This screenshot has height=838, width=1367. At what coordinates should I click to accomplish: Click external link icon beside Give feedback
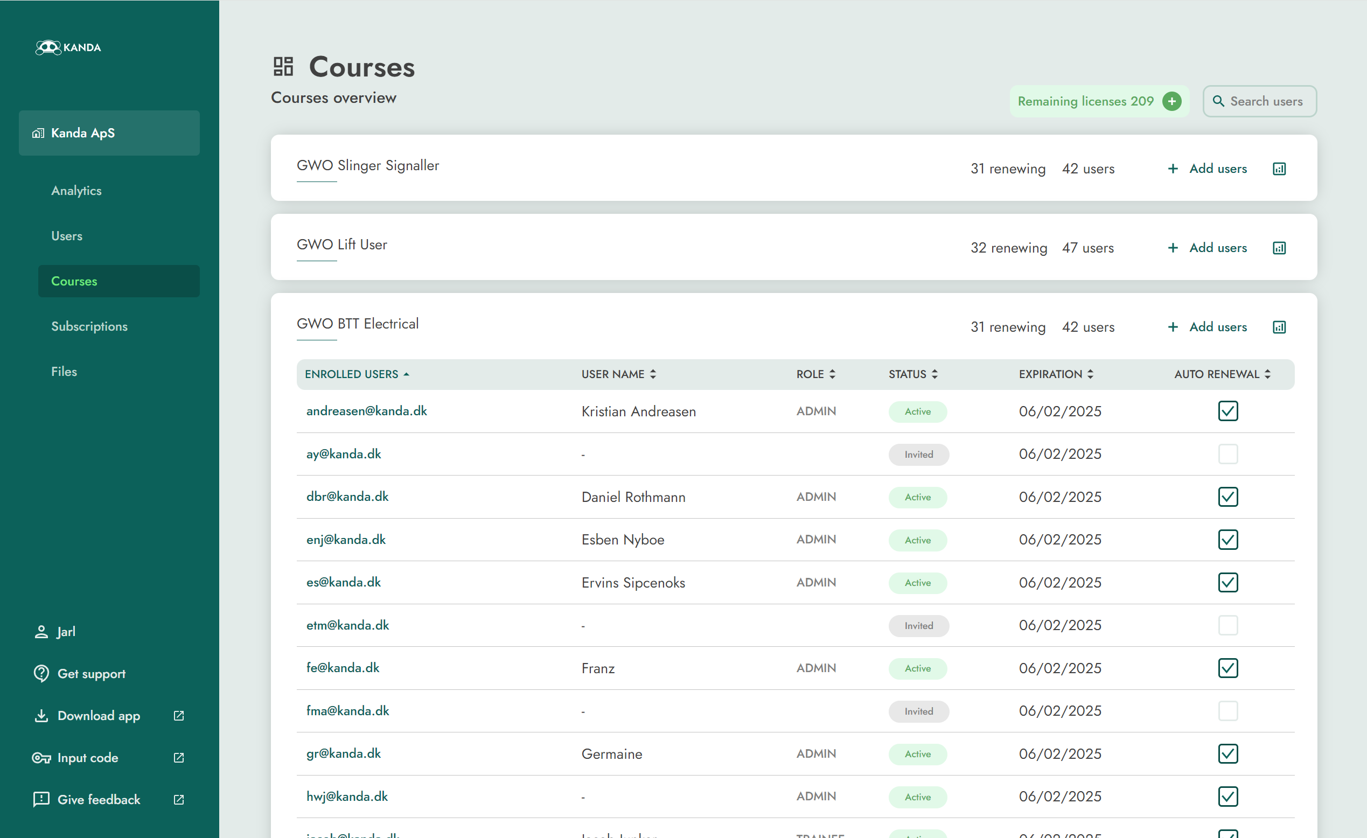(x=178, y=799)
